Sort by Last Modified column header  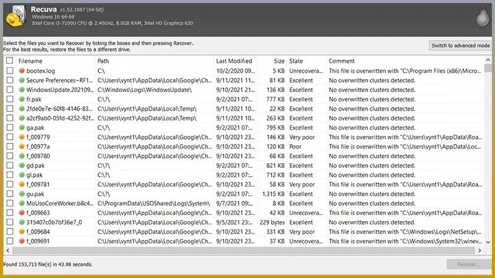234,61
